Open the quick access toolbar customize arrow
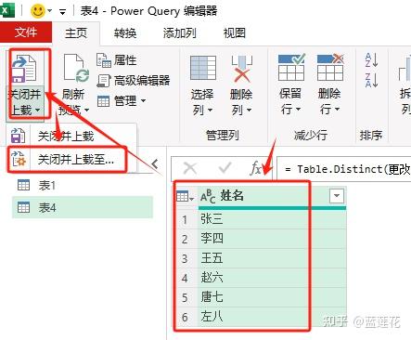 pos(62,12)
